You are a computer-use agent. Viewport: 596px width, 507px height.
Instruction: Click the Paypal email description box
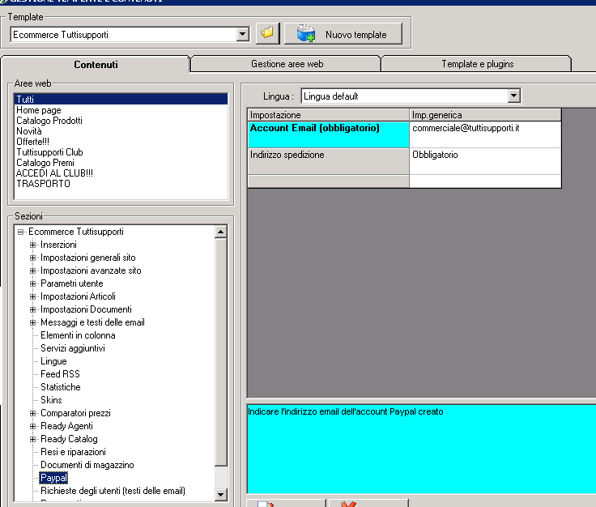(421, 449)
